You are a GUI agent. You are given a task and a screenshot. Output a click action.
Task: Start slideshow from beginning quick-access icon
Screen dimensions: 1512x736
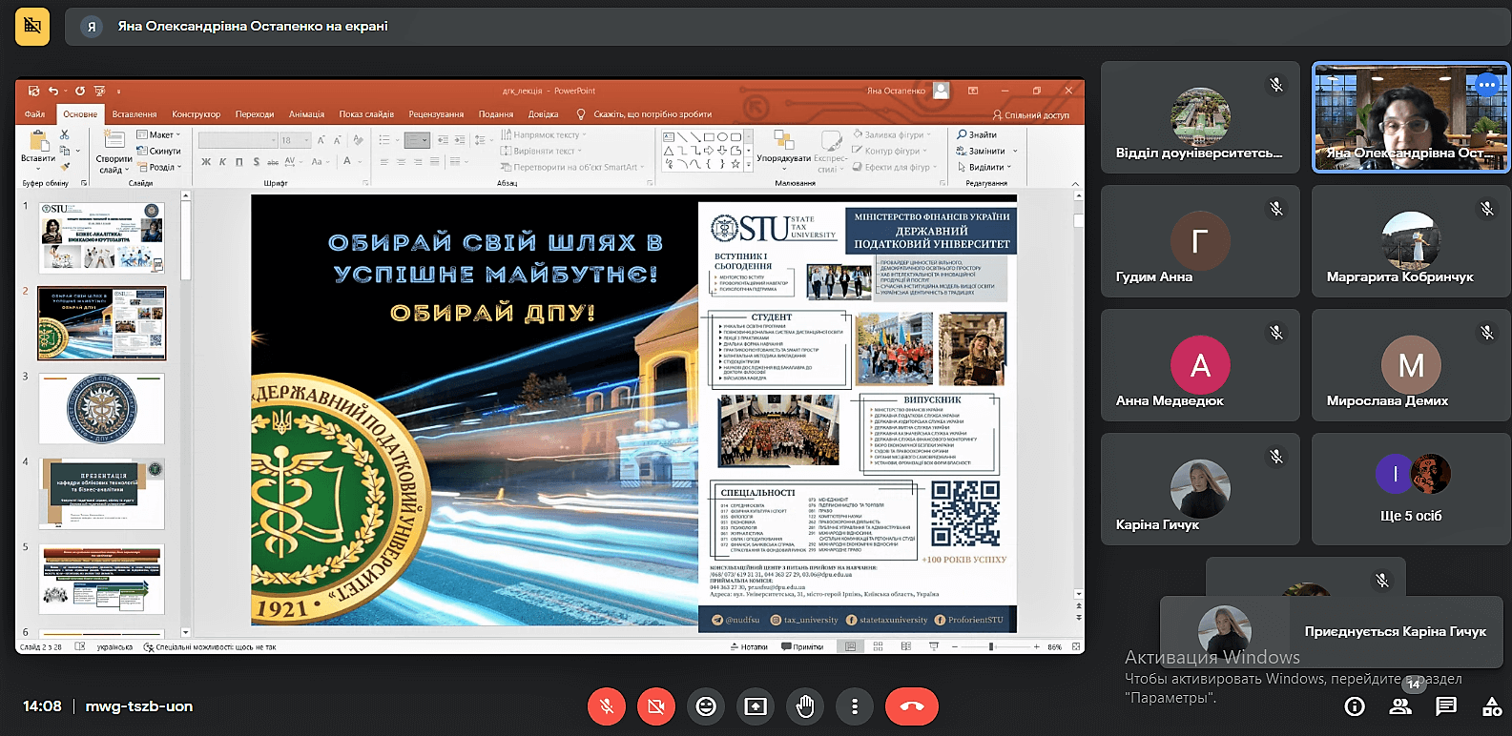tap(99, 91)
